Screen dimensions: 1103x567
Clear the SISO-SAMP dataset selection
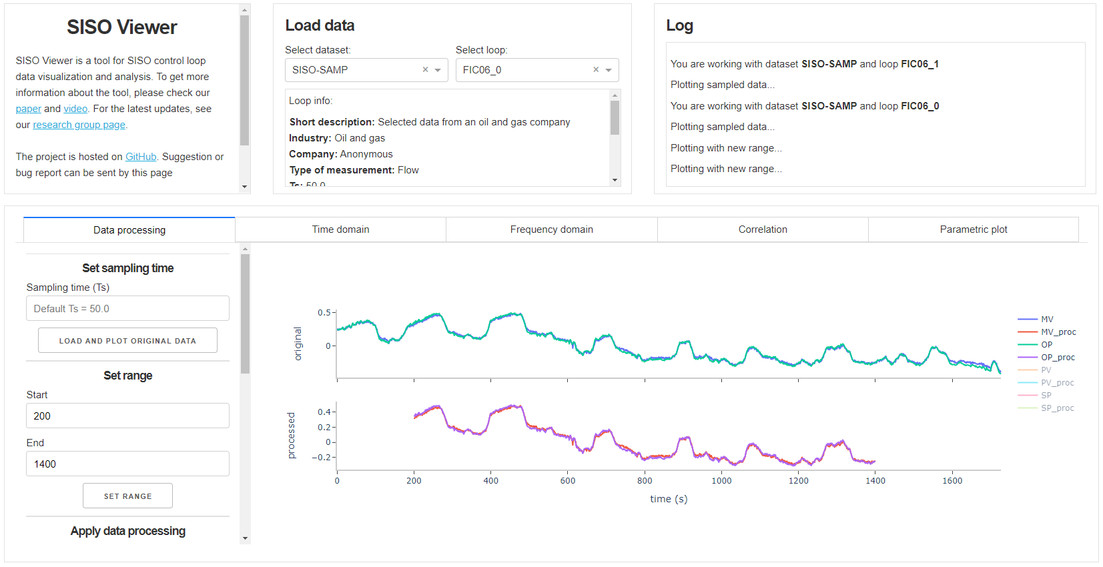(x=425, y=70)
